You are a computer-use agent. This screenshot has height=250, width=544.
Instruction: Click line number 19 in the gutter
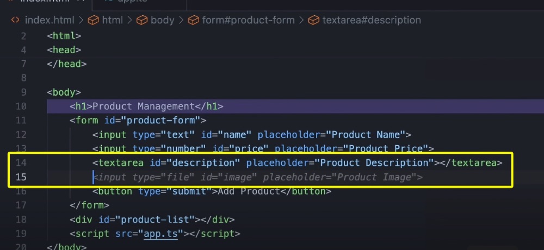click(x=21, y=234)
